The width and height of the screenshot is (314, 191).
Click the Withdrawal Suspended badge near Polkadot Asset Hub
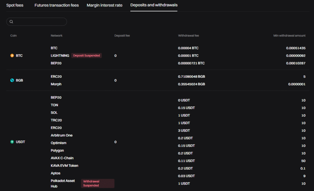(98, 183)
